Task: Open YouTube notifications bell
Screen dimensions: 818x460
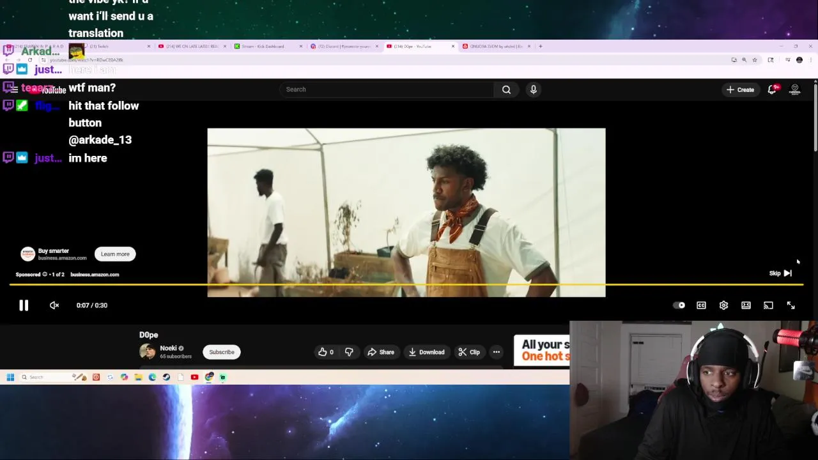Action: pos(772,89)
